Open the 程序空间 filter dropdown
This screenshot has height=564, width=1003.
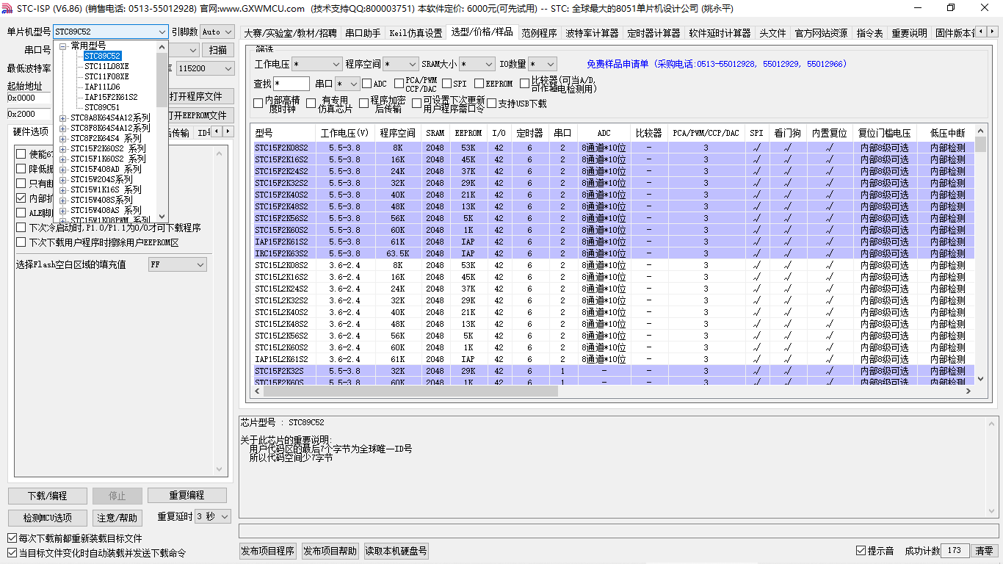[401, 65]
